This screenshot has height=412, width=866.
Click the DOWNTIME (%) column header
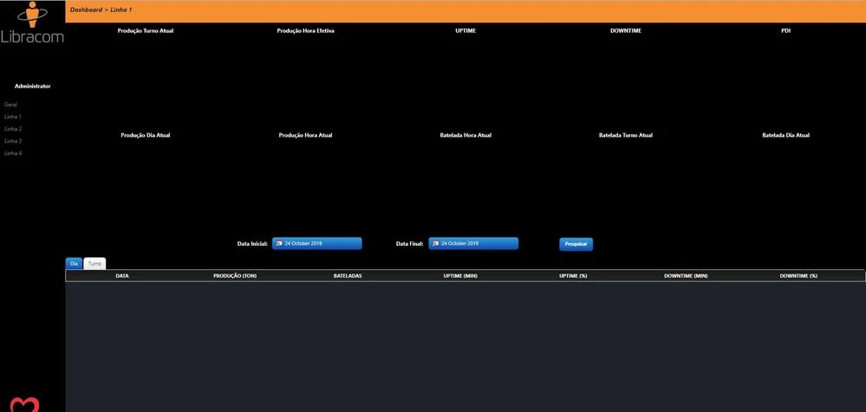tap(798, 276)
